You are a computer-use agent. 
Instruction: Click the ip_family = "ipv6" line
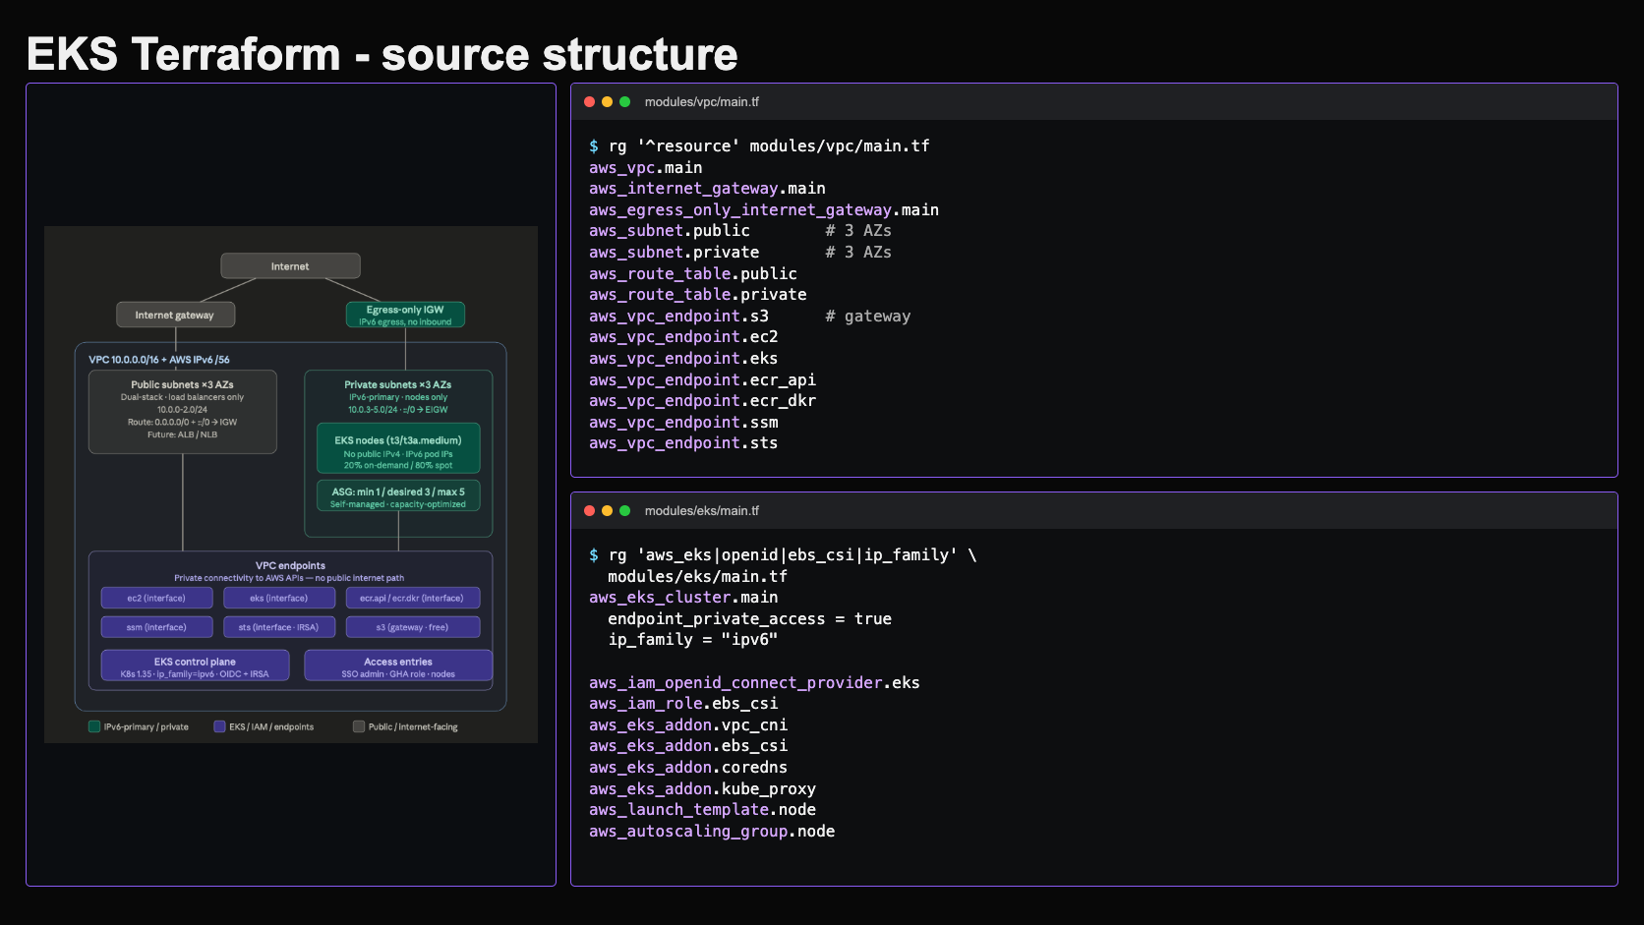click(x=693, y=639)
